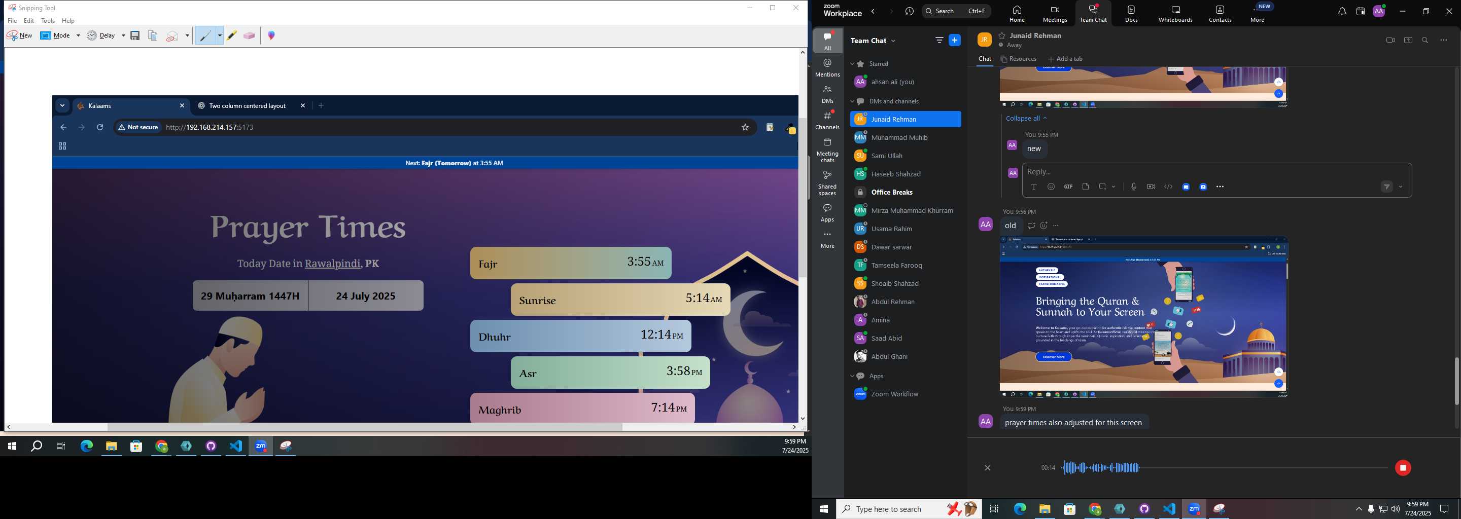Open Zoom history clock icon
This screenshot has height=519, width=1461.
click(x=910, y=11)
